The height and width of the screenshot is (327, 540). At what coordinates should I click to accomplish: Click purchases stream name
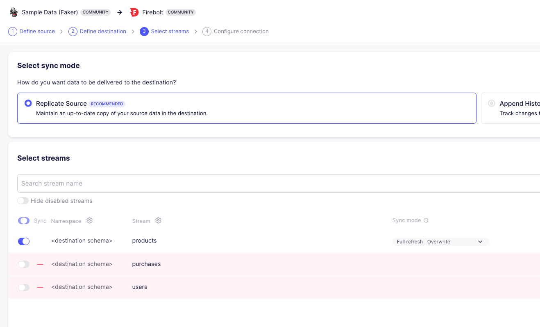(x=146, y=264)
